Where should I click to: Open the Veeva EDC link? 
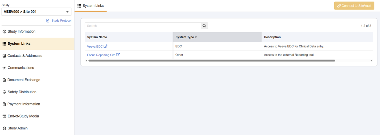point(95,46)
